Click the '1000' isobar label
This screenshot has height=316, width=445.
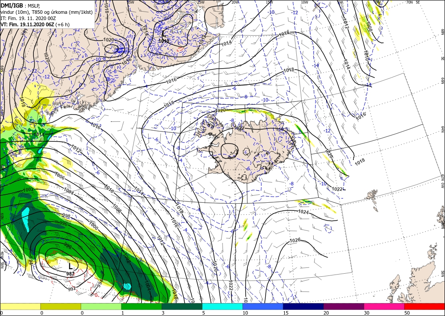click(93, 226)
